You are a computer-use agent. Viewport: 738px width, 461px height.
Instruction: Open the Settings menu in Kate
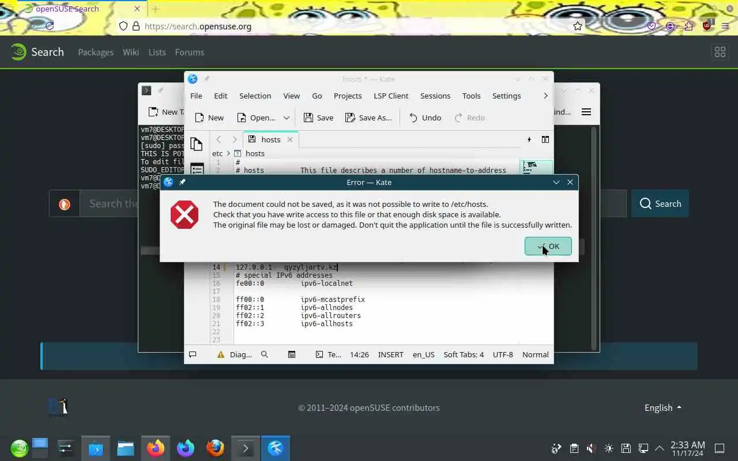click(x=506, y=96)
